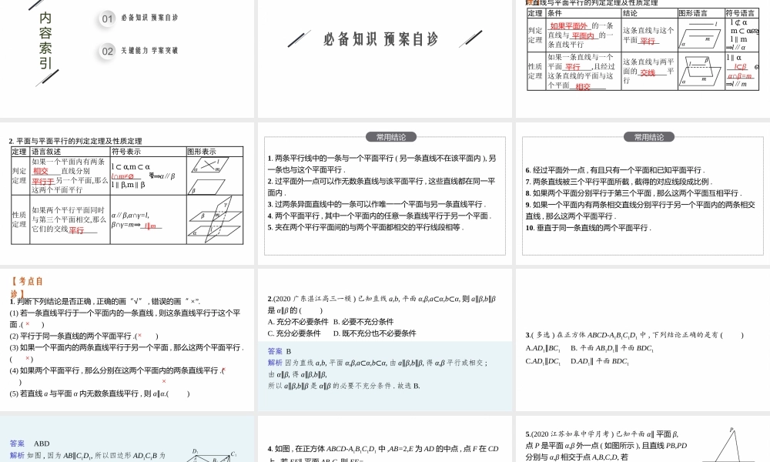Image resolution: width=770 pixels, height=462 pixels.
Task: Click the circled "01" number icon
Action: 106,19
